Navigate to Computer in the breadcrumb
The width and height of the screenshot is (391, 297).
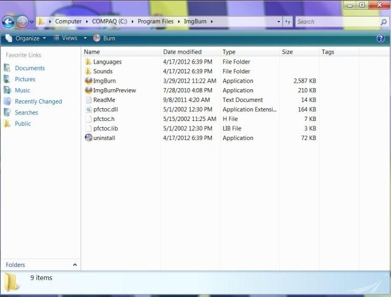68,21
